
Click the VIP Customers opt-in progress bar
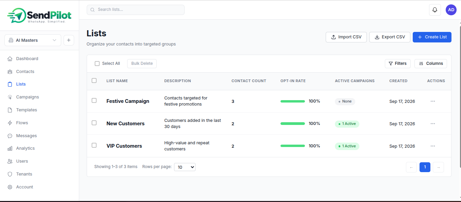[293, 146]
